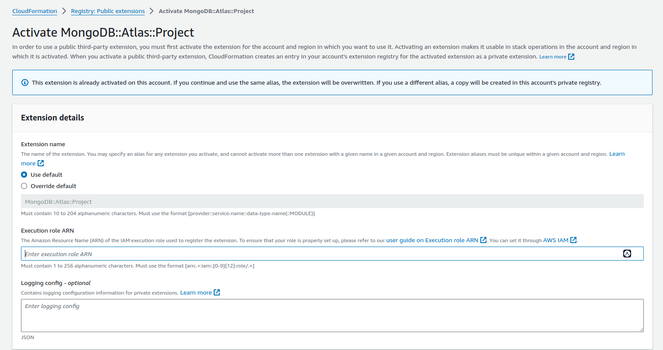Image resolution: width=663 pixels, height=350 pixels.
Task: Click external link icon beside description Learn more
Action: coord(571,57)
